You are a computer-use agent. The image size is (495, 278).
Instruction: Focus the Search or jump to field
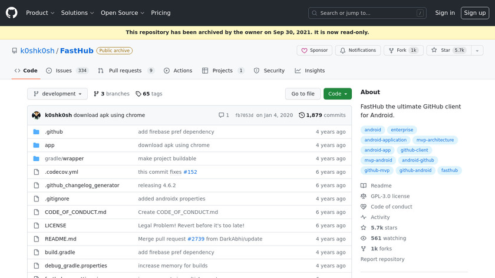pos(367,13)
